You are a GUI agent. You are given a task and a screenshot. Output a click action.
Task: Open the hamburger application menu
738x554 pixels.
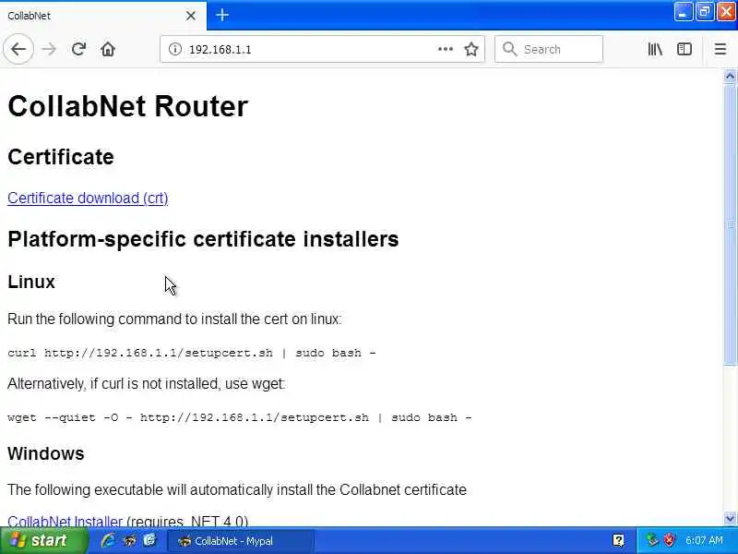pos(720,49)
